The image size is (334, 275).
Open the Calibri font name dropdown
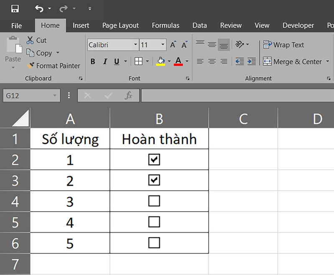click(135, 45)
